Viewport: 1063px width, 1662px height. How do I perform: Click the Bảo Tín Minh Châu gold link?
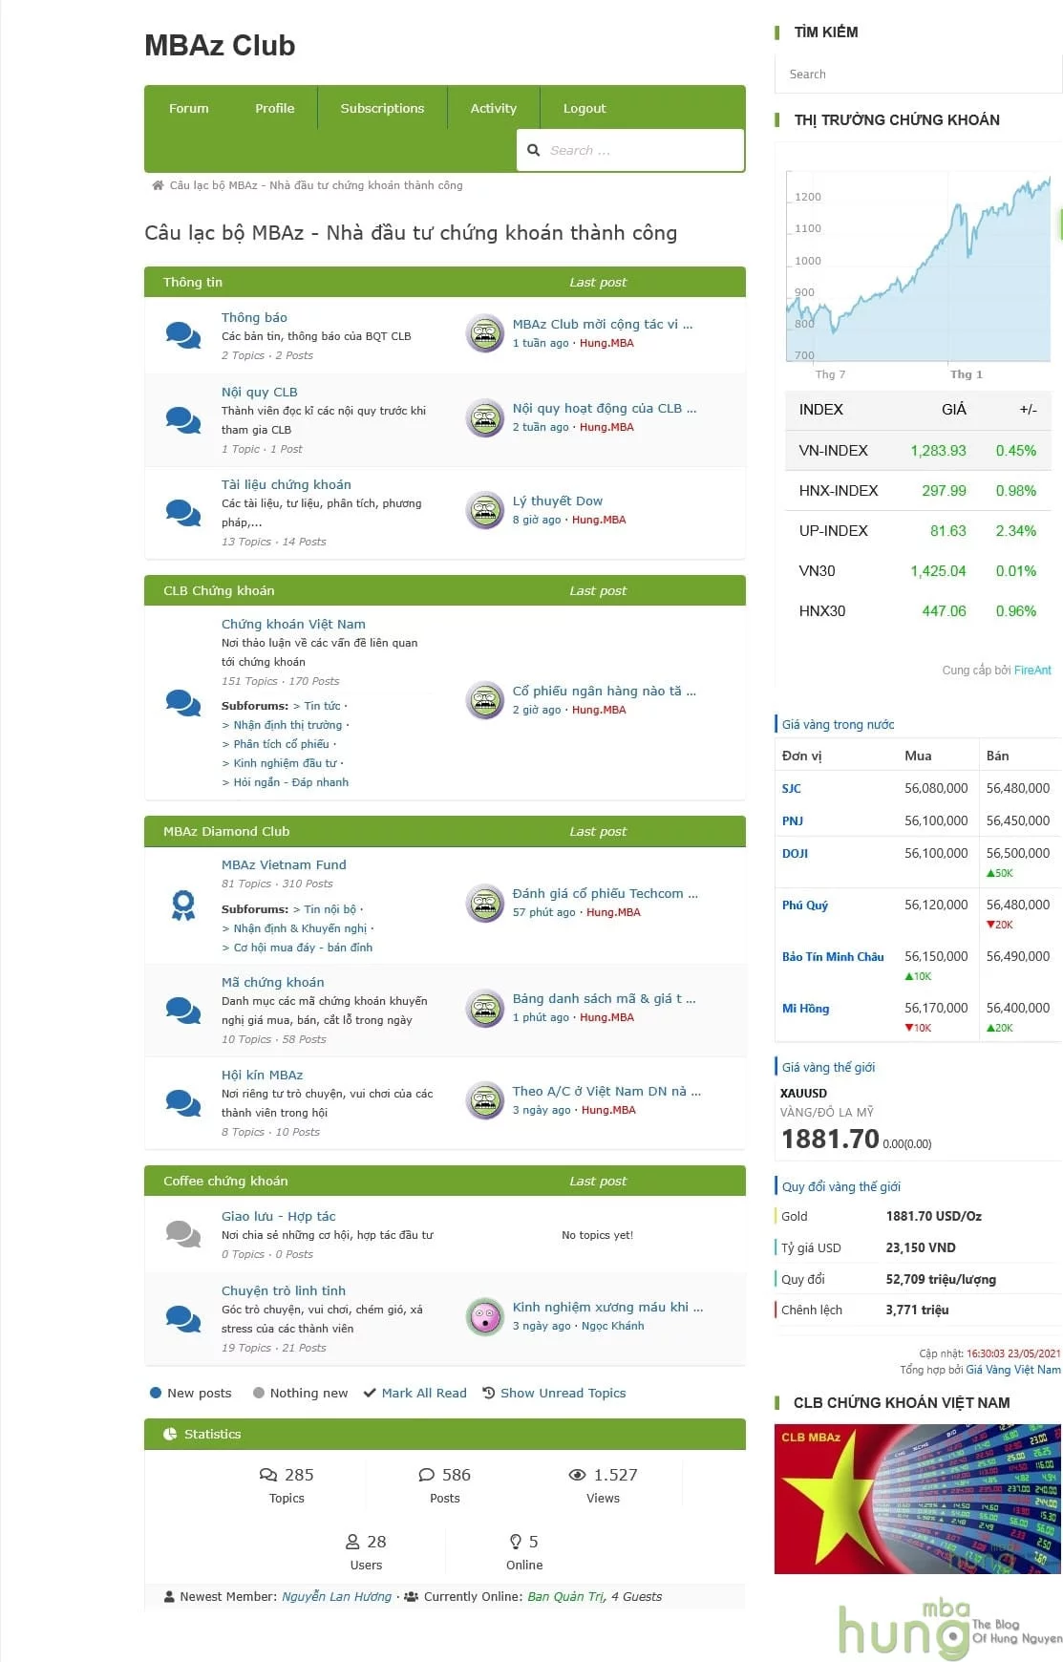pos(833,957)
